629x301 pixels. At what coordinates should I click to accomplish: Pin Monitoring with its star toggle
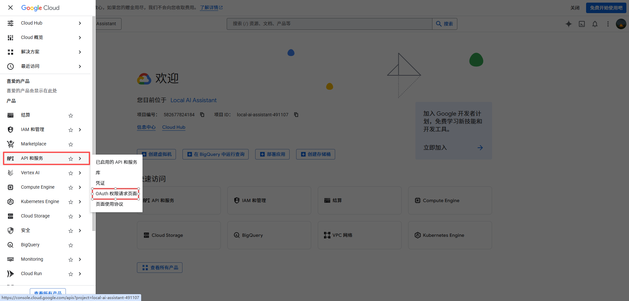(x=71, y=260)
